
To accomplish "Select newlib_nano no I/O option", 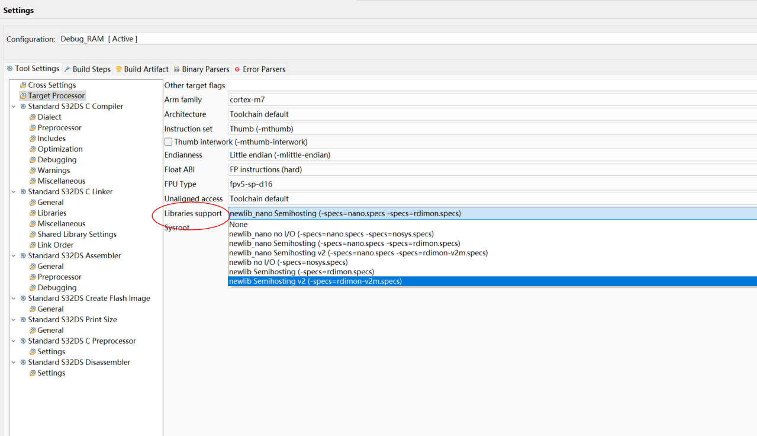I will (331, 234).
